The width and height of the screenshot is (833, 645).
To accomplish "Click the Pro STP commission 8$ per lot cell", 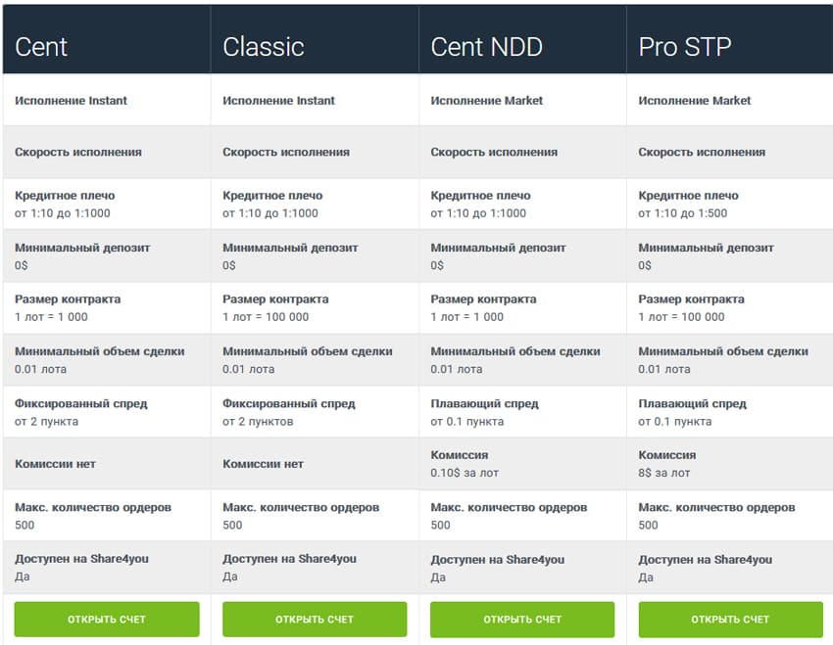I will click(x=729, y=464).
